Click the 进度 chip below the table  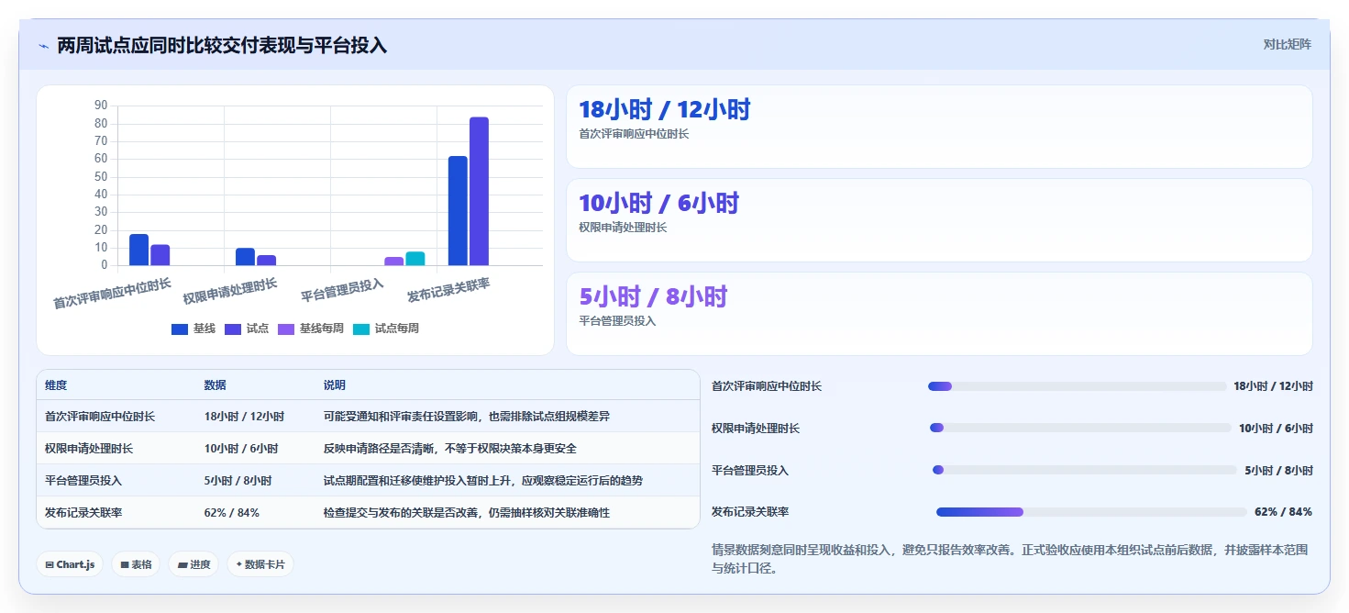(194, 564)
